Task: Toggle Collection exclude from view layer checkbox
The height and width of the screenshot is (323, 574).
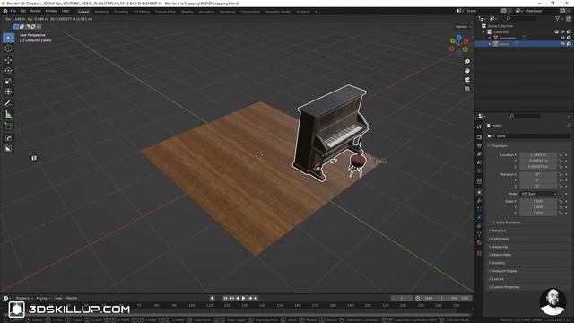Action: [x=556, y=32]
